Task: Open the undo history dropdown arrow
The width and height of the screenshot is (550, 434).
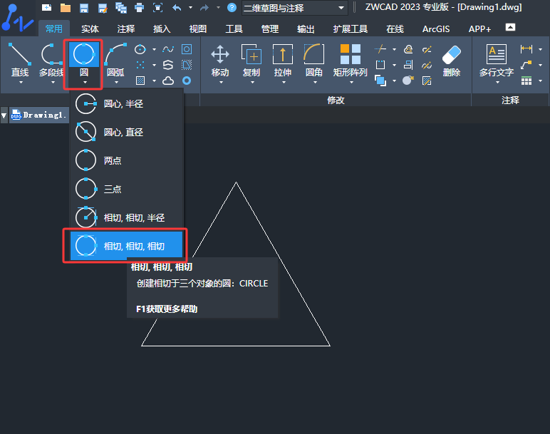Action: (x=190, y=7)
